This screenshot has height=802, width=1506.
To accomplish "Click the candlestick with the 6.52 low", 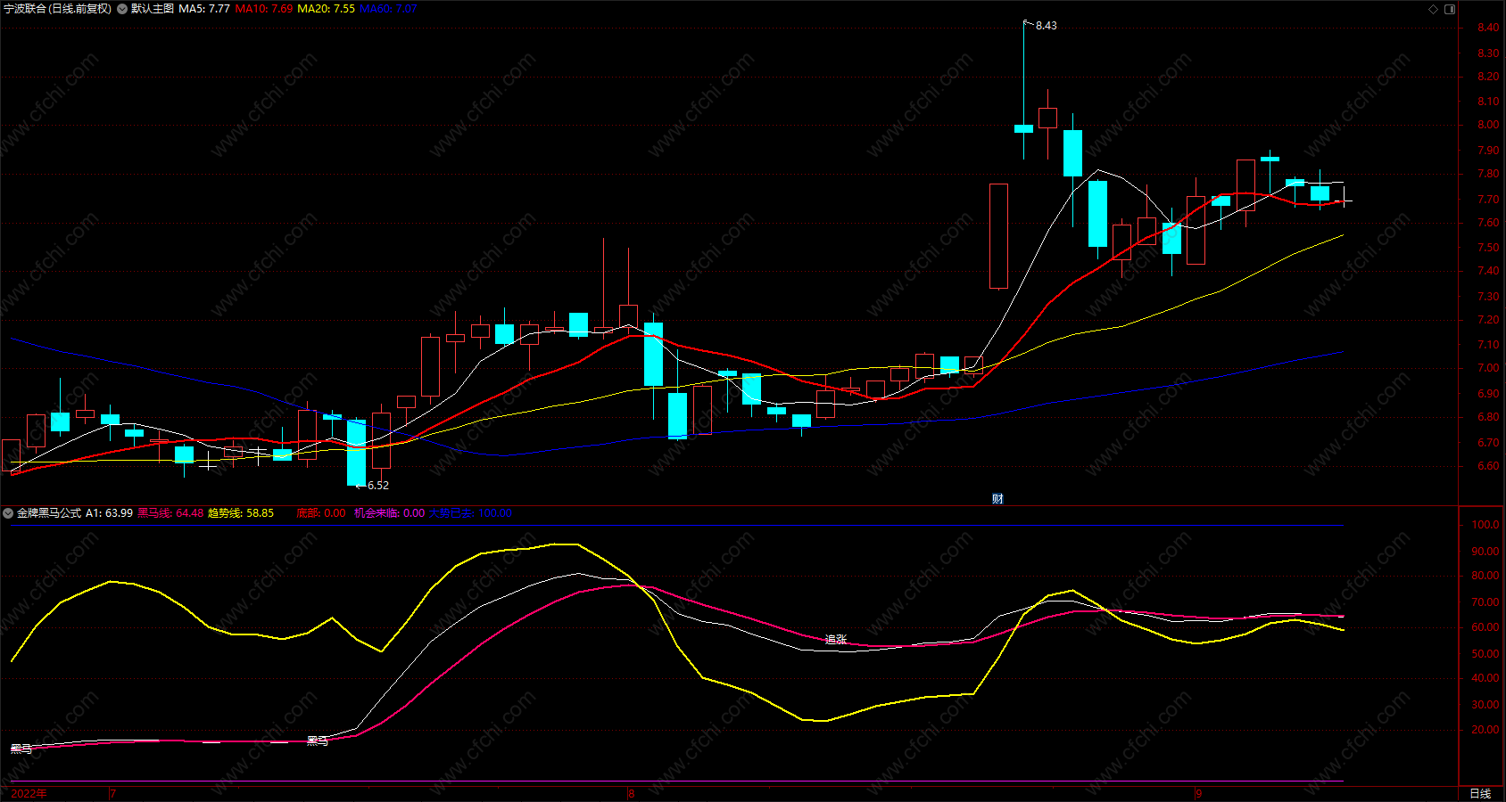I will coord(356,453).
